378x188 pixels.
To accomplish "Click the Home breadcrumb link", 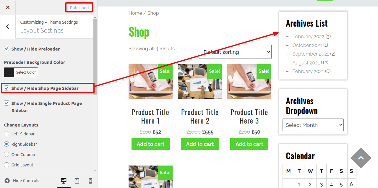I will click(135, 13).
